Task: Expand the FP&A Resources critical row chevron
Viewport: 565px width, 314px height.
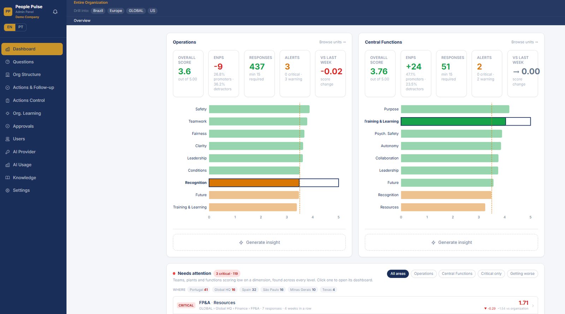Action: pos(533,306)
